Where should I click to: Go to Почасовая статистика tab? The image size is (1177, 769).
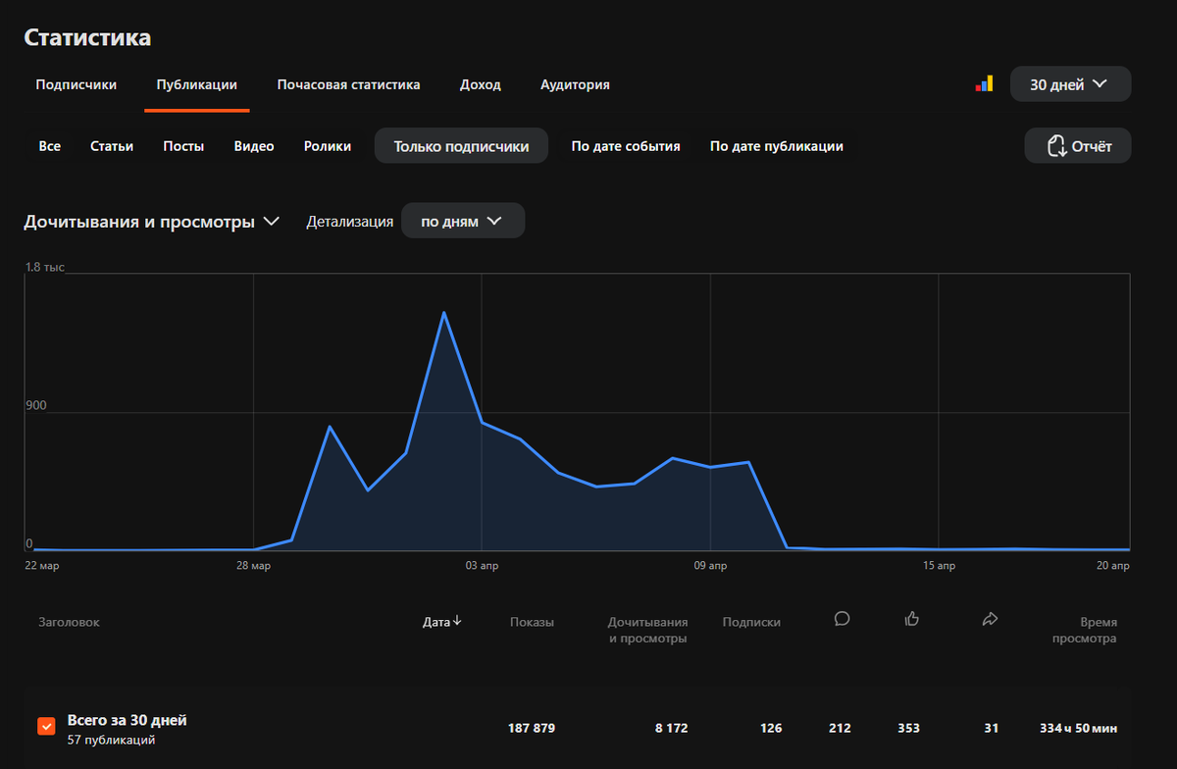tap(348, 84)
